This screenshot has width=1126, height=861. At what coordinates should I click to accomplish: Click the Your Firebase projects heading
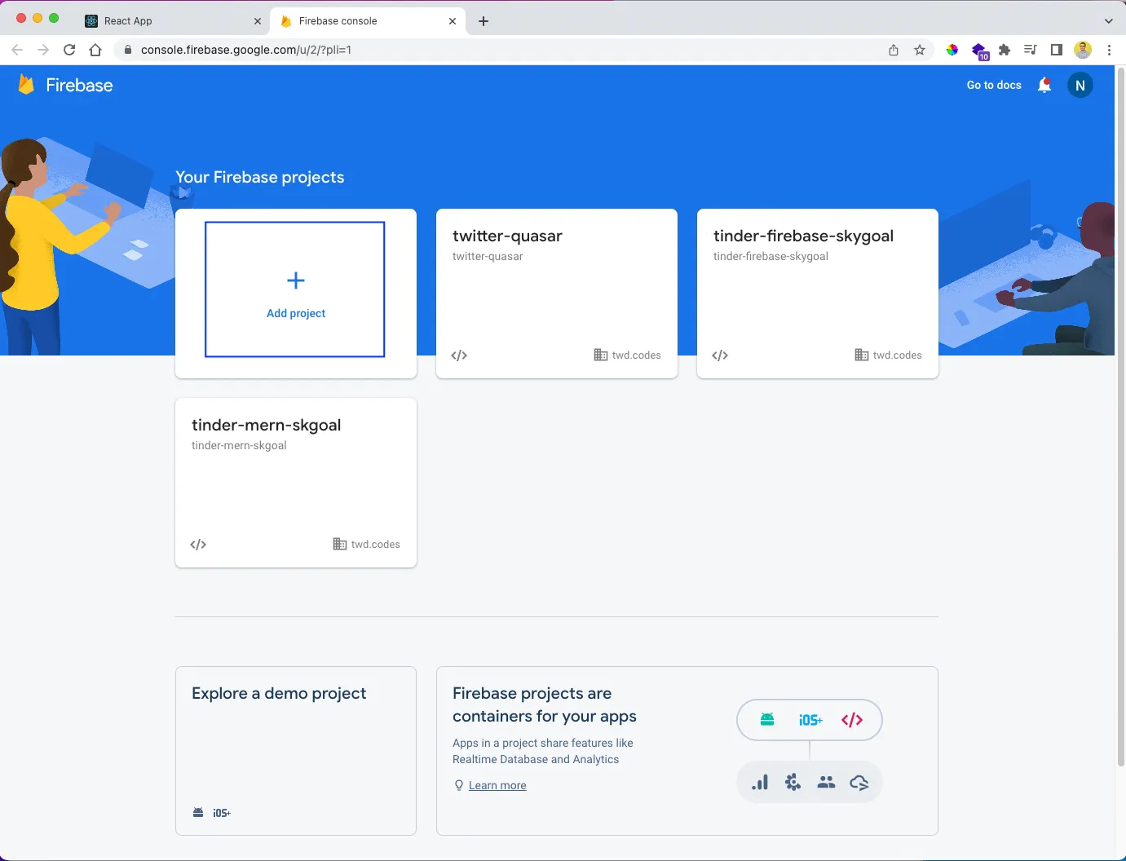point(260,177)
